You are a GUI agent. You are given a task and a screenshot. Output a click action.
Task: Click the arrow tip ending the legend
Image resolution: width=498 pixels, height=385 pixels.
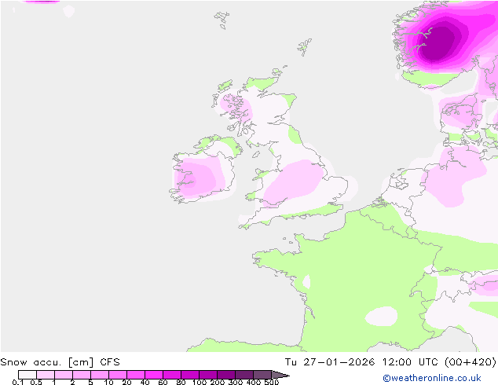(x=280, y=375)
